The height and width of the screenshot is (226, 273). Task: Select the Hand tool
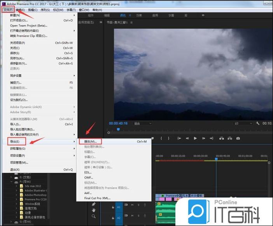[94, 210]
